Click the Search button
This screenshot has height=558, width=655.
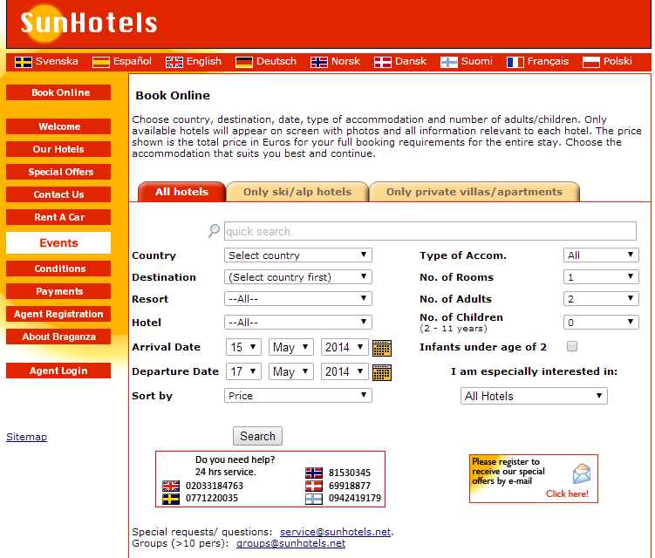click(x=257, y=436)
